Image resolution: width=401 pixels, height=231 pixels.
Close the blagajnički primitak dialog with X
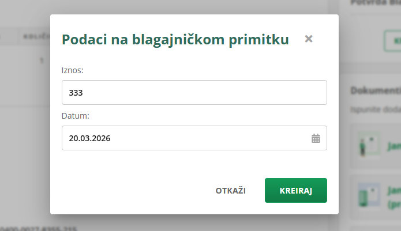(309, 39)
